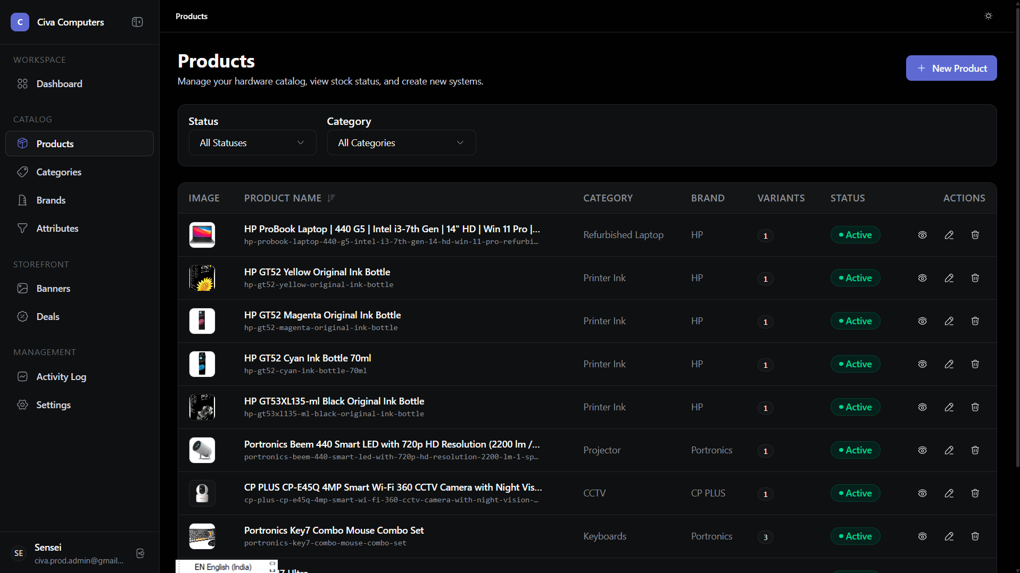View HP GT52 Magenta Ink Bottle
The image size is (1020, 573).
[923, 321]
